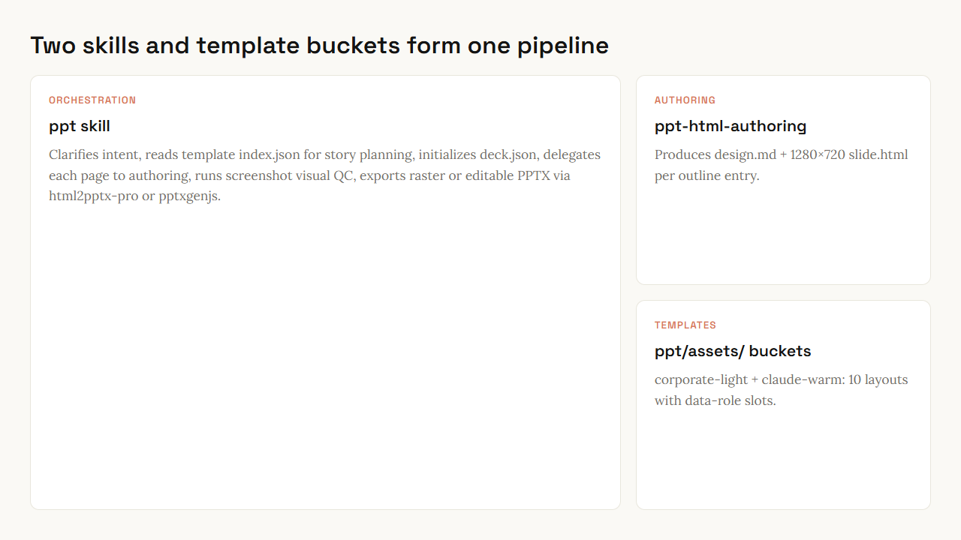The image size is (961, 540).
Task: Select the authoring card's blank lower area
Action: click(x=783, y=234)
